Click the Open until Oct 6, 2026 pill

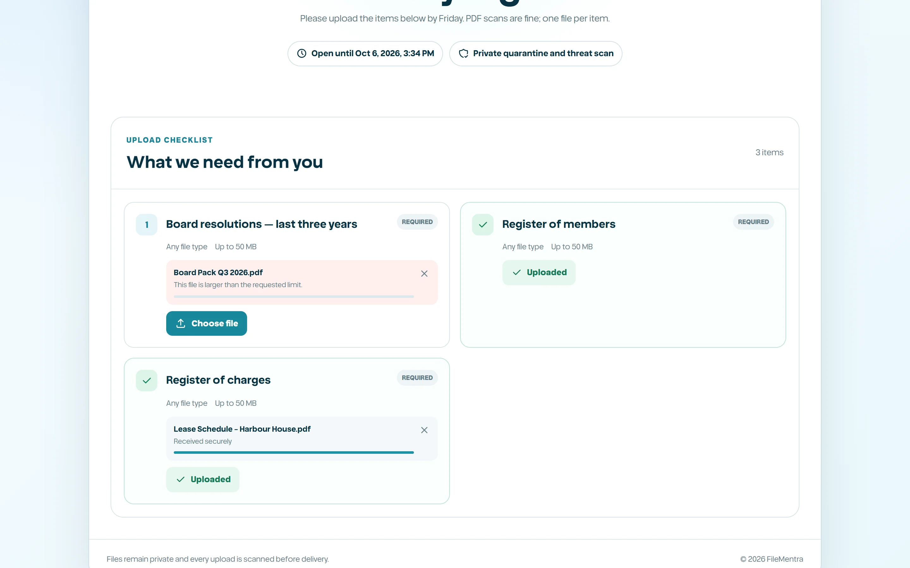[365, 53]
